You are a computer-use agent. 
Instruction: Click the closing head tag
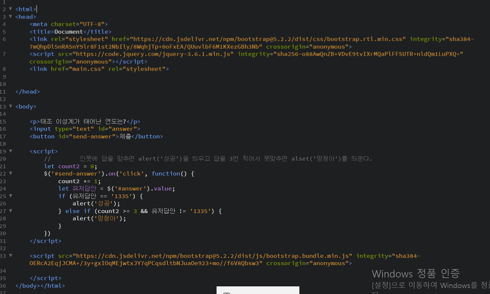click(x=28, y=92)
